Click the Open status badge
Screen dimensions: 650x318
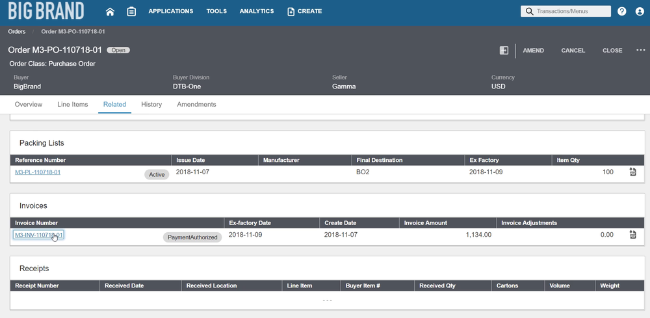point(118,50)
